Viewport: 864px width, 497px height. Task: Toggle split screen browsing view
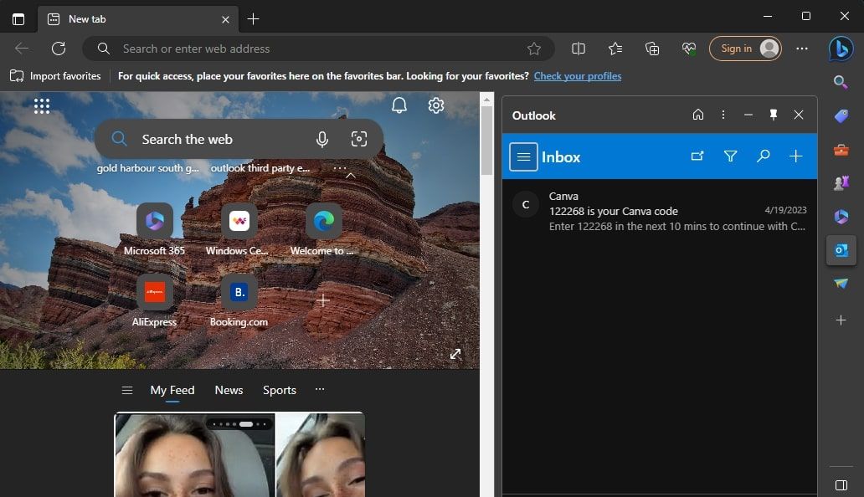(578, 49)
